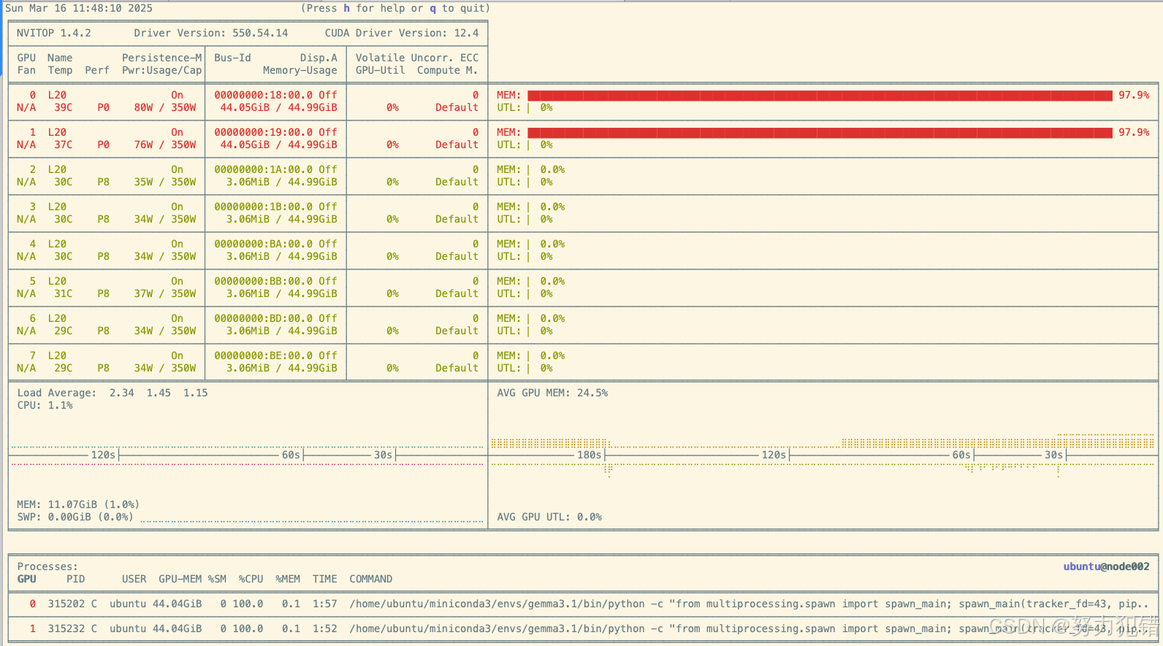Click GPU 2 bus ID 00000000:1A:00.0

tap(263, 169)
